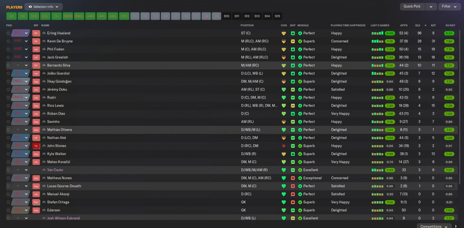Open Erling Haaland's player profile
Screen dimensions: 464x228
59,33
